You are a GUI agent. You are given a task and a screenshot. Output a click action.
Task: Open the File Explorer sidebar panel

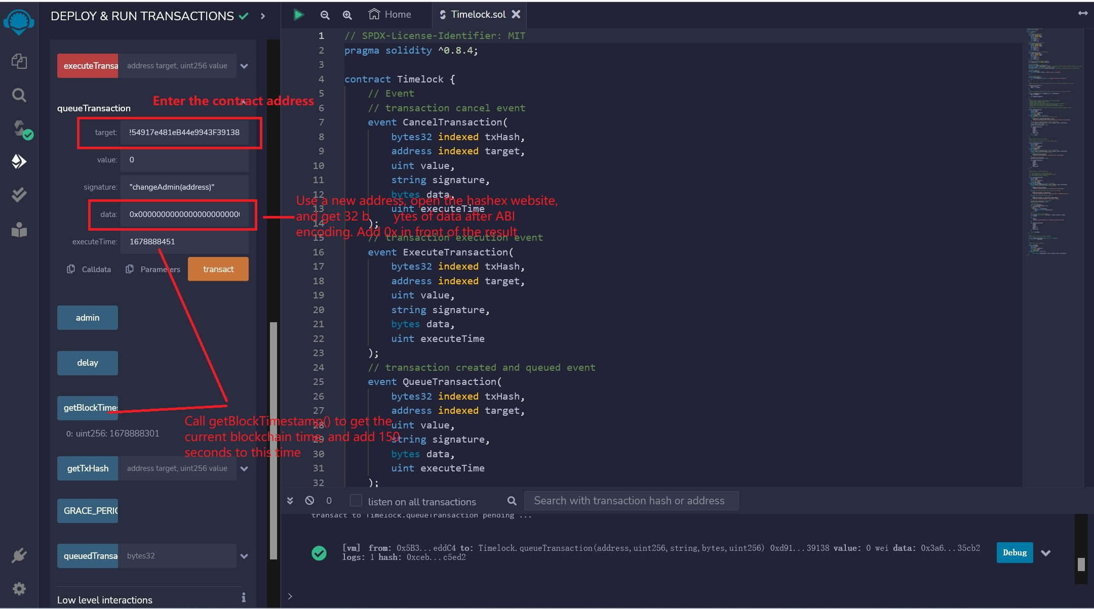pos(19,61)
